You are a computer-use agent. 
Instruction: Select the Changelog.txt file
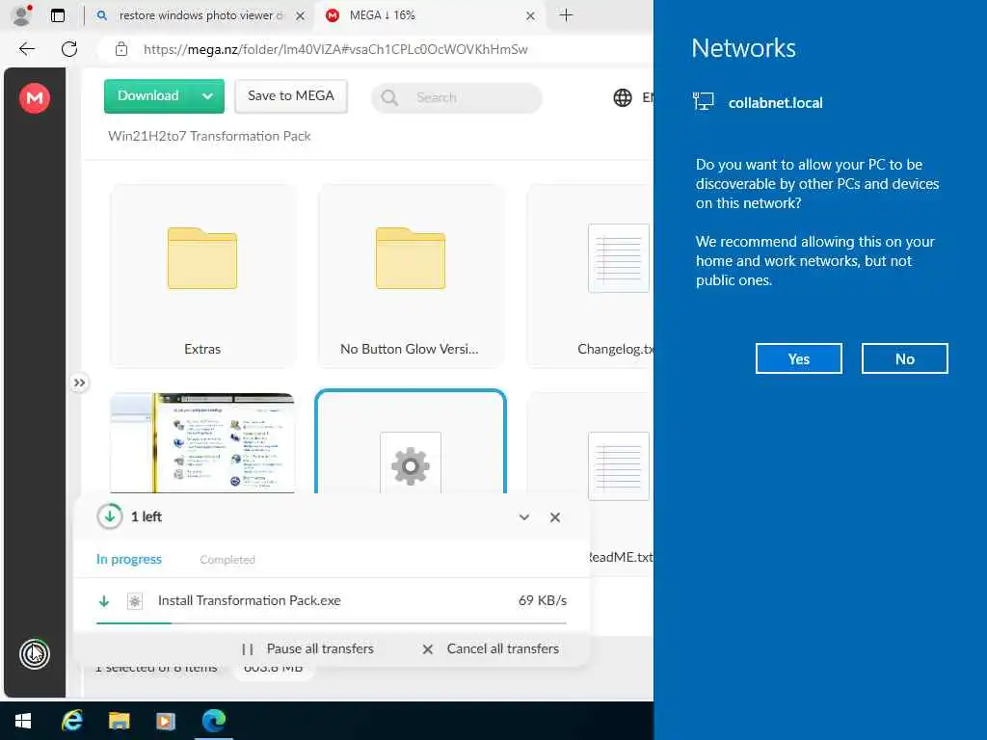(x=591, y=276)
